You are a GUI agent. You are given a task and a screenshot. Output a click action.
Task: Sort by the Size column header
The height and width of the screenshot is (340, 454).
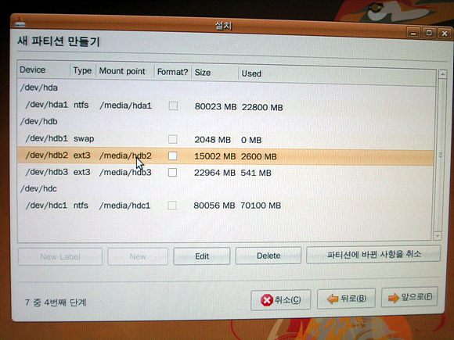(x=214, y=72)
